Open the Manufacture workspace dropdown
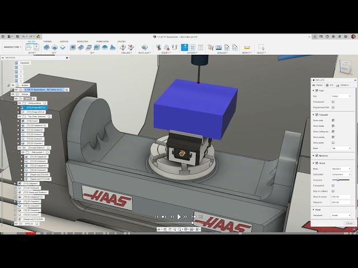Screen dimensions: 358x268 click(x=12, y=47)
